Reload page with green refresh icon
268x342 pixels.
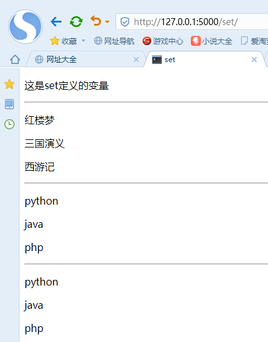coord(76,21)
